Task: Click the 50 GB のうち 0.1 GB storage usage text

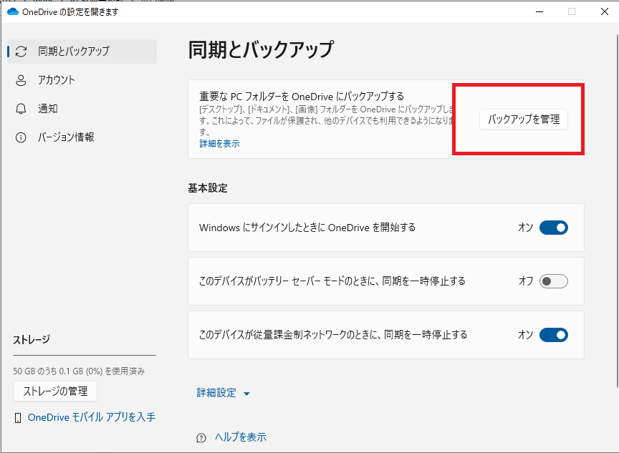Action: pos(79,371)
